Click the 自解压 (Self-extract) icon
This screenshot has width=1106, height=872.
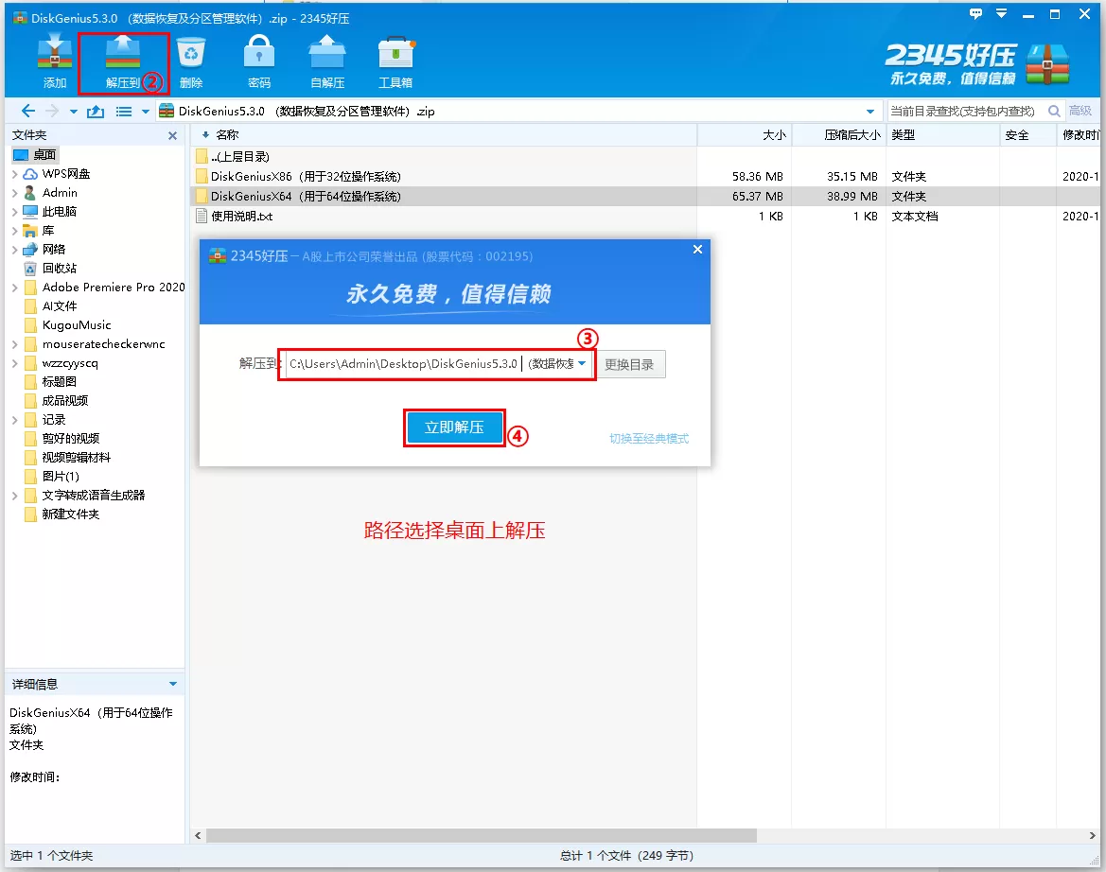click(x=327, y=61)
